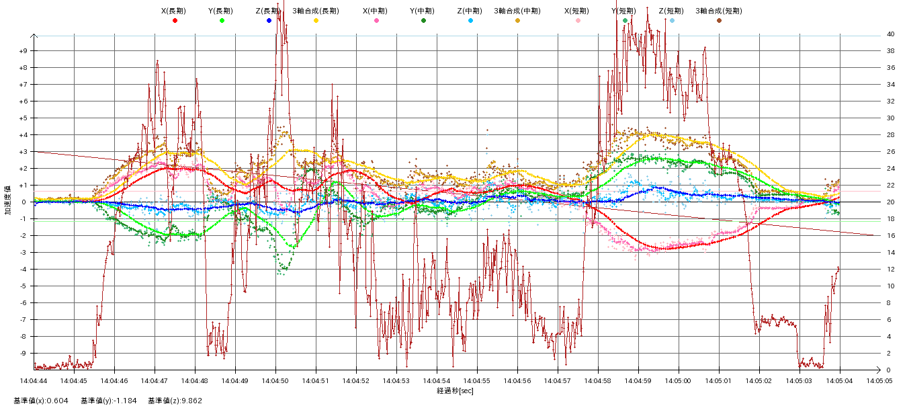The height and width of the screenshot is (410, 907).
Task: Toggle the X(短期) series legend label
Action: coord(576,11)
